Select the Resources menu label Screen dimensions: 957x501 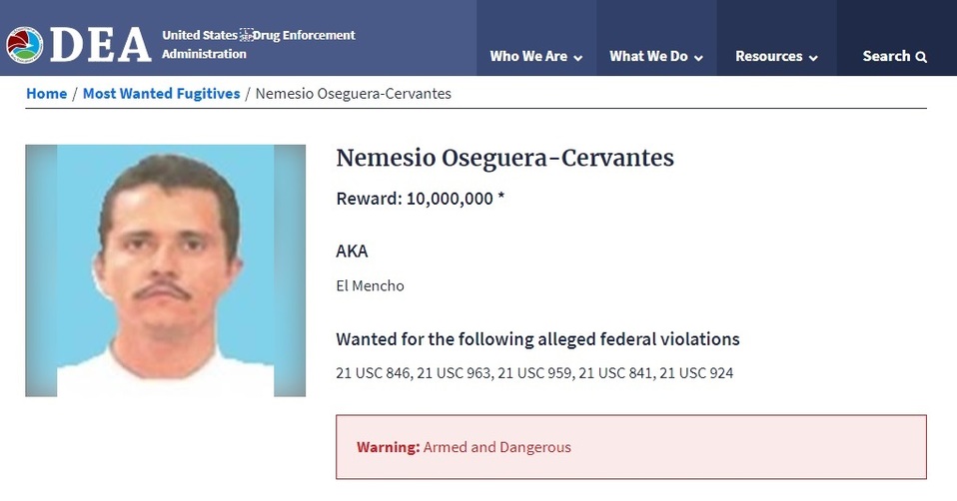click(x=768, y=57)
